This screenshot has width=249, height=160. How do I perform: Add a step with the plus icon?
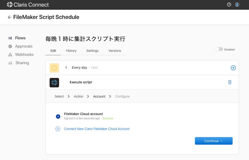pos(233,68)
